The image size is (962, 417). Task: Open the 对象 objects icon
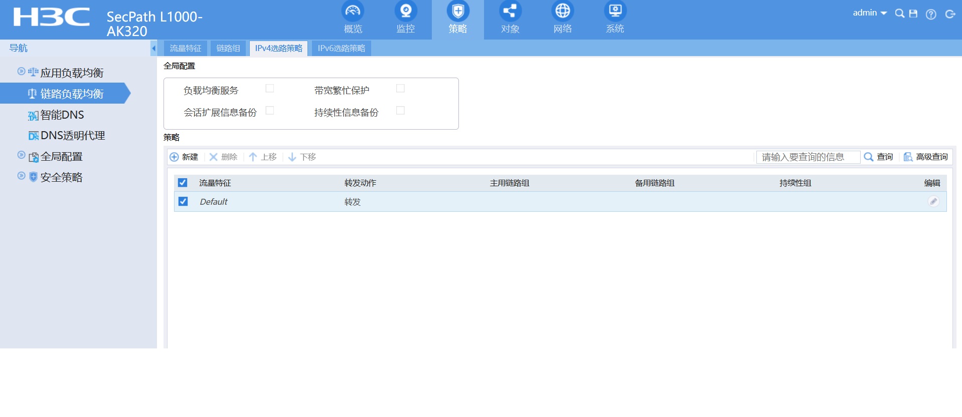(510, 11)
